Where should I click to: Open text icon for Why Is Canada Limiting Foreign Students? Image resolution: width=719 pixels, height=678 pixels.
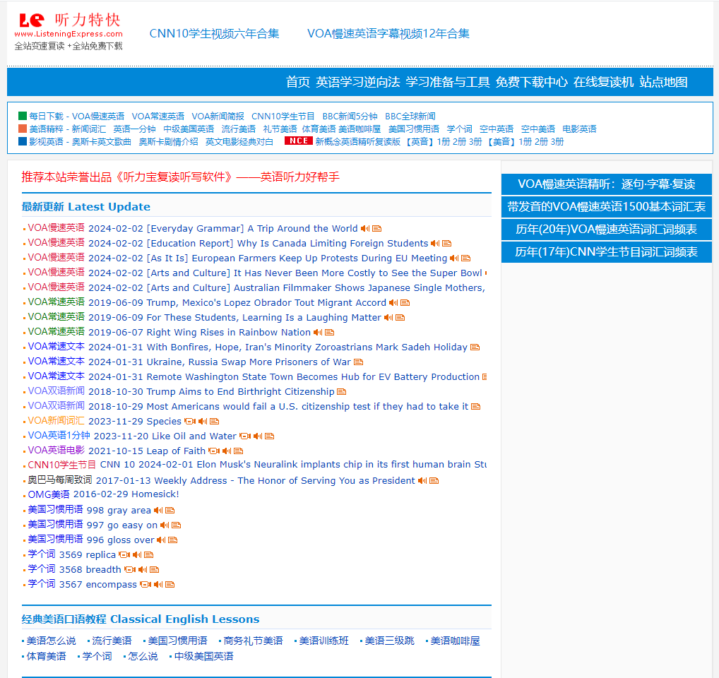coord(447,244)
